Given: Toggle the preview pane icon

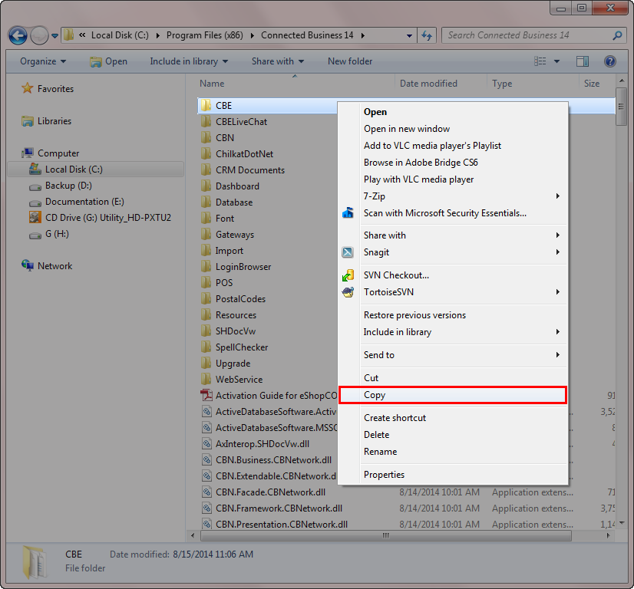Looking at the screenshot, I should pos(583,61).
